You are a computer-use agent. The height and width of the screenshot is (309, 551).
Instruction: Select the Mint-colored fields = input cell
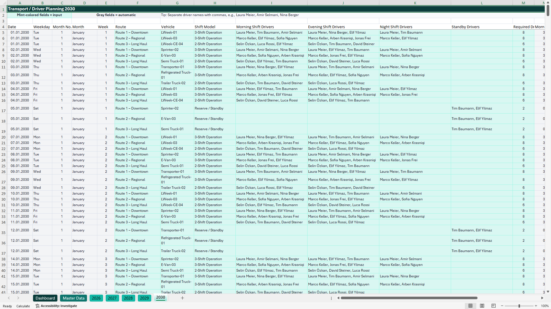point(39,15)
